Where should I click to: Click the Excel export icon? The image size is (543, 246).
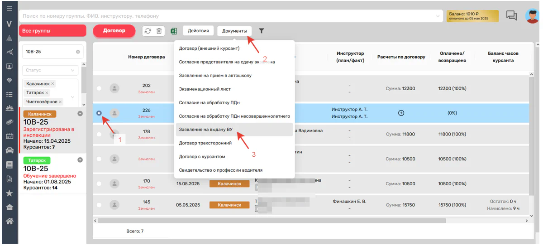(x=173, y=31)
